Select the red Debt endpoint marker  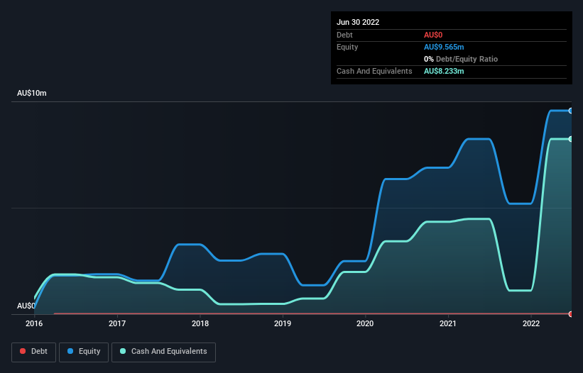pos(571,314)
